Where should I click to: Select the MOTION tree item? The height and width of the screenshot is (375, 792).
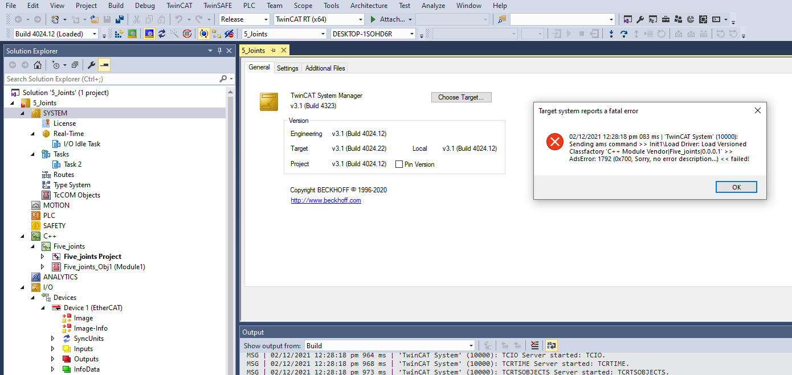[56, 205]
